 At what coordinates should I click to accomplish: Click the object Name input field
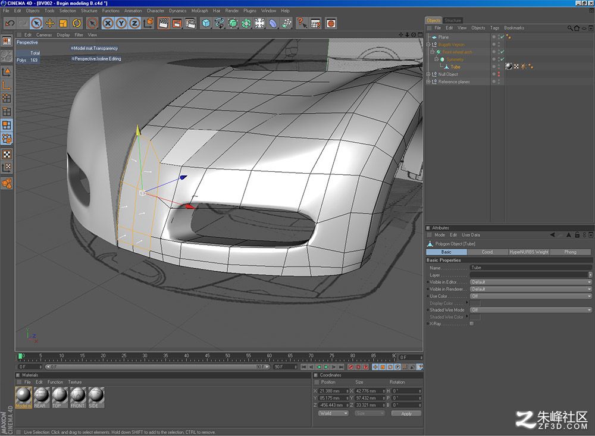[531, 268]
